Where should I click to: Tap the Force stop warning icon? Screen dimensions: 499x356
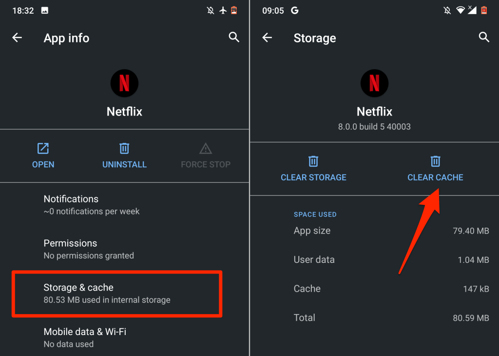205,149
